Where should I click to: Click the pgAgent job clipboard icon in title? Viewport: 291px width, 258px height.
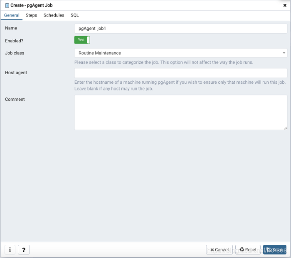pos(7,5)
